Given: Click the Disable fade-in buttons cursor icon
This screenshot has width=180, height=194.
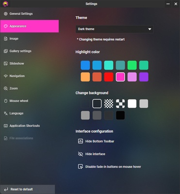Looking at the screenshot, I should [81, 166].
